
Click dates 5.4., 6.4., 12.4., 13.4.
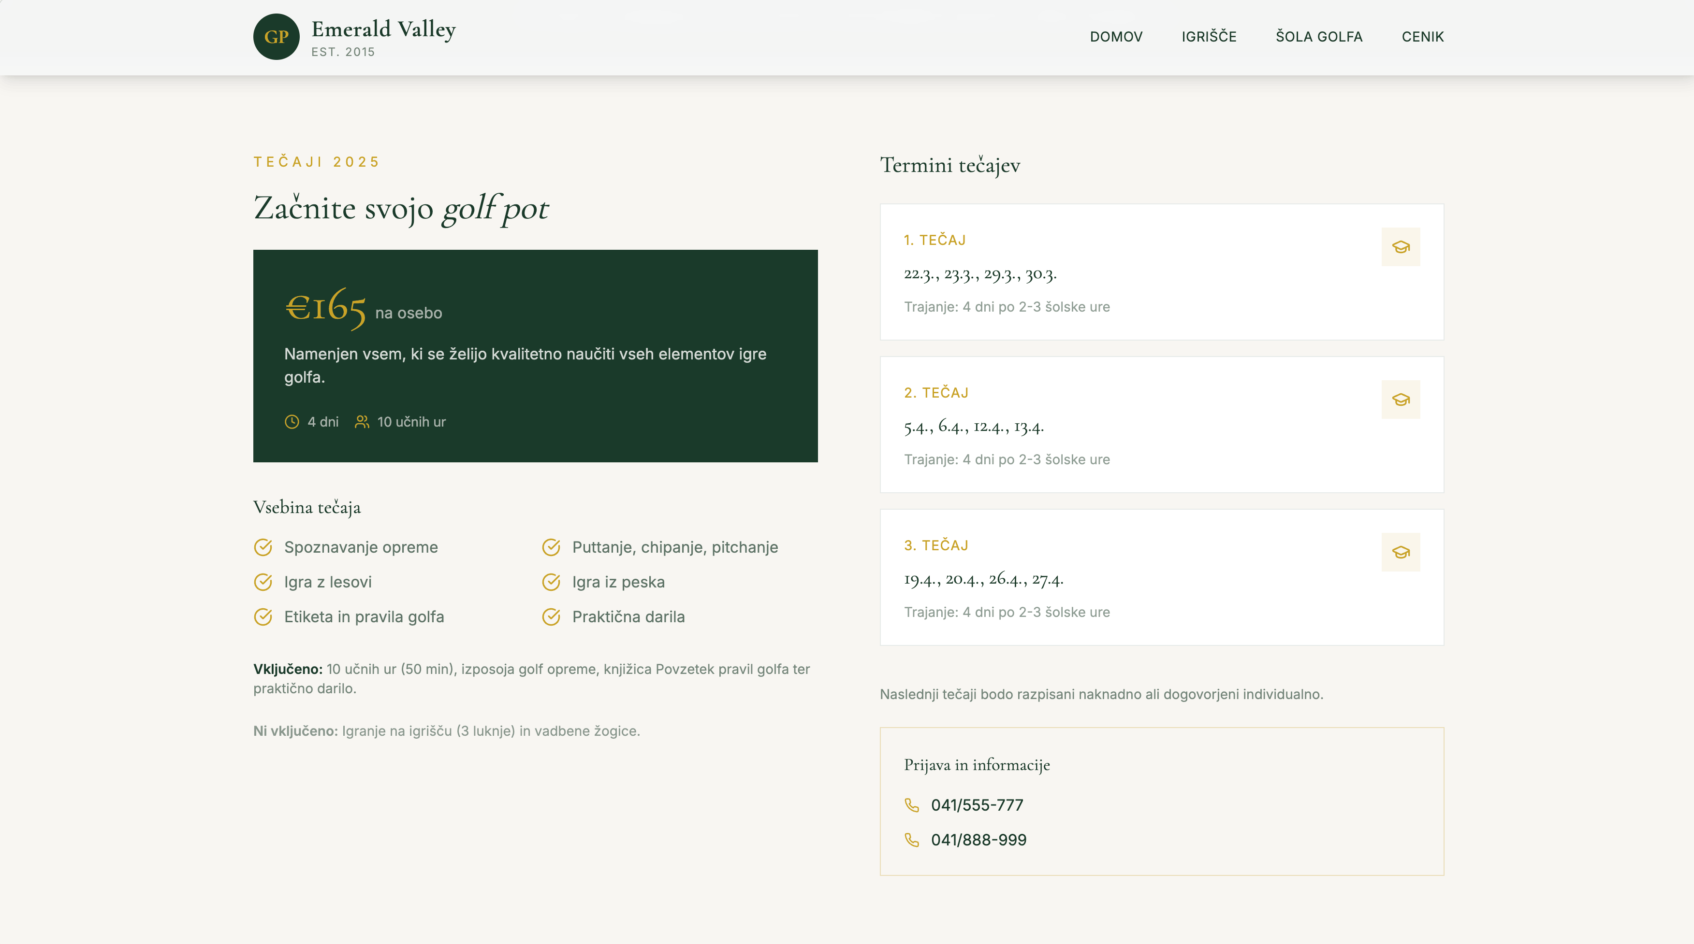point(974,426)
